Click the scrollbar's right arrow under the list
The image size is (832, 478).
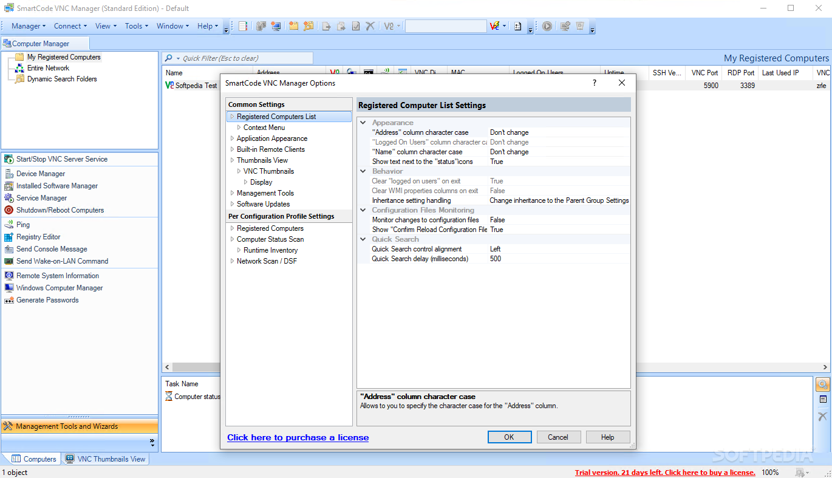point(825,367)
